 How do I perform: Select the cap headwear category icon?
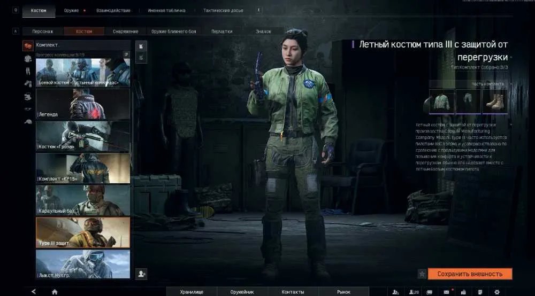coord(28,122)
